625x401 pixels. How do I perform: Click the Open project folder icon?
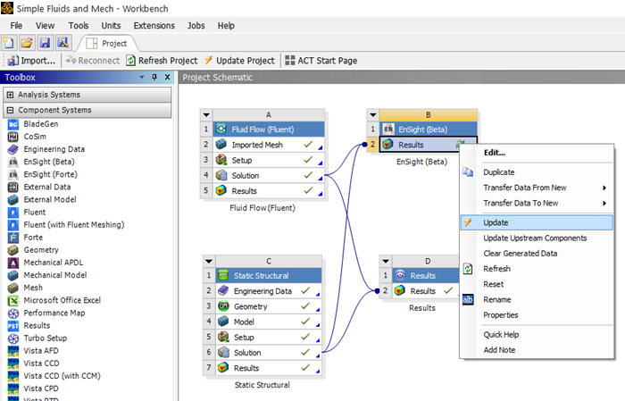coord(27,43)
